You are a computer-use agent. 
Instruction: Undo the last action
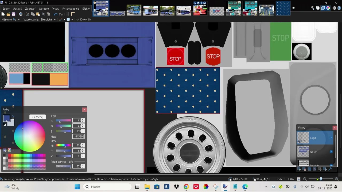(56, 14)
